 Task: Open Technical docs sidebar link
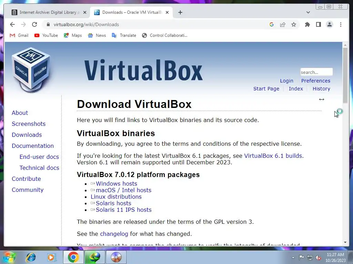[x=39, y=168]
